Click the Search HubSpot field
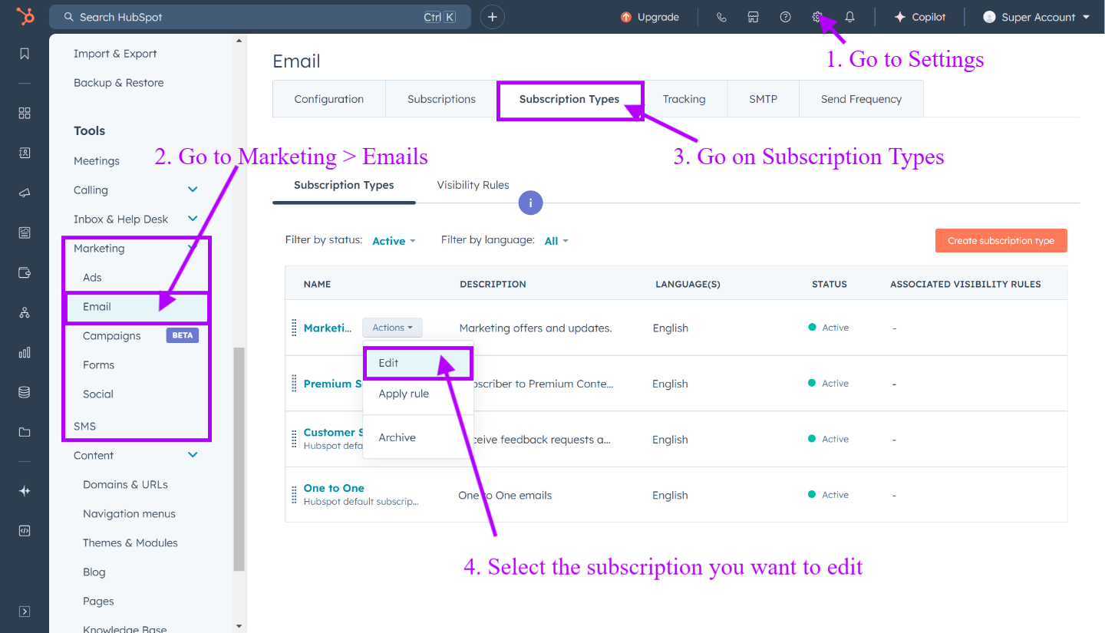This screenshot has height=633, width=1105. point(260,17)
